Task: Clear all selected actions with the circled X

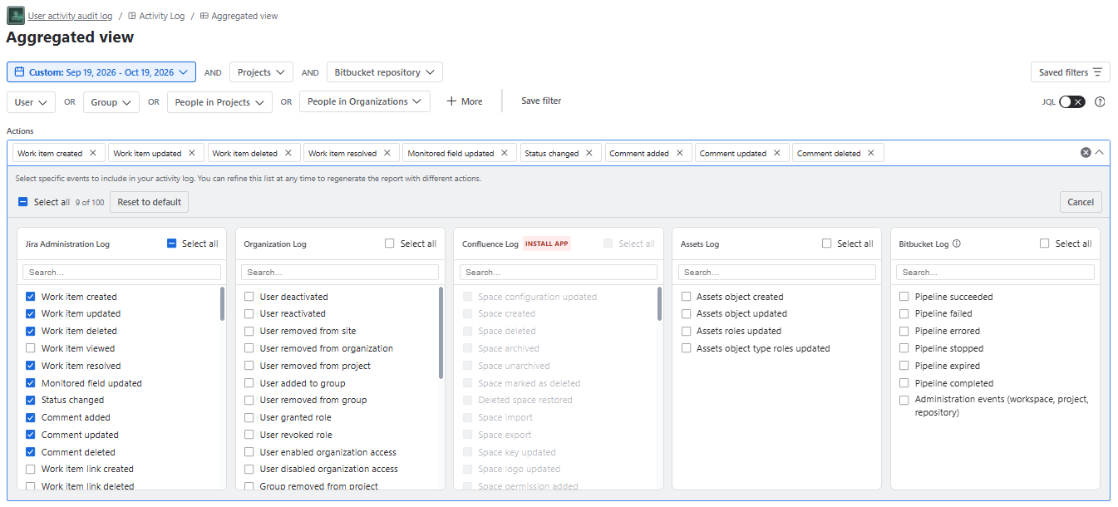Action: point(1086,153)
